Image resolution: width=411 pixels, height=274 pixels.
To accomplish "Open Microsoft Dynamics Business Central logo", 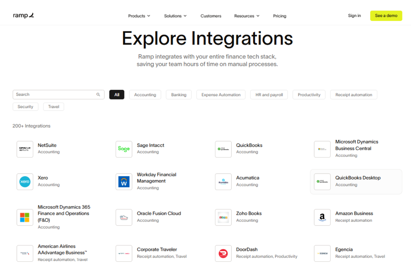I will pyautogui.click(x=322, y=149).
